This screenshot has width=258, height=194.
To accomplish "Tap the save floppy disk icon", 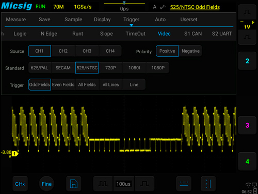I will (74, 184).
